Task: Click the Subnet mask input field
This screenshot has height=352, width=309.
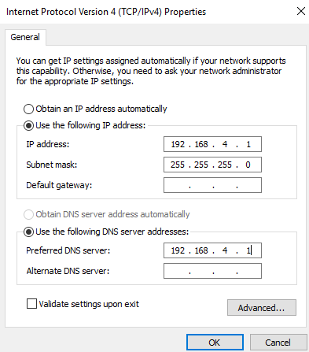Action: (x=212, y=165)
